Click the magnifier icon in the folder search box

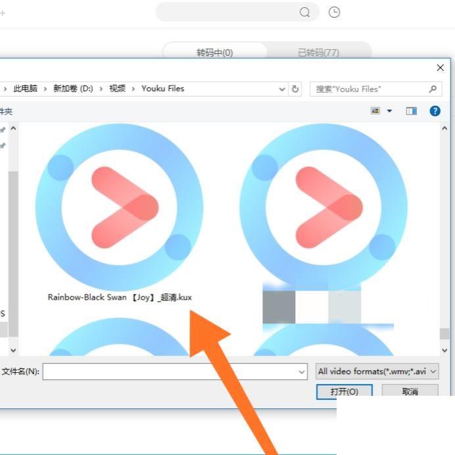[x=433, y=89]
